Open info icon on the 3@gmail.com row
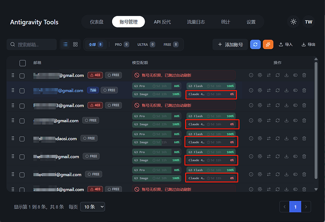This screenshot has height=222, width=325. 251,106
